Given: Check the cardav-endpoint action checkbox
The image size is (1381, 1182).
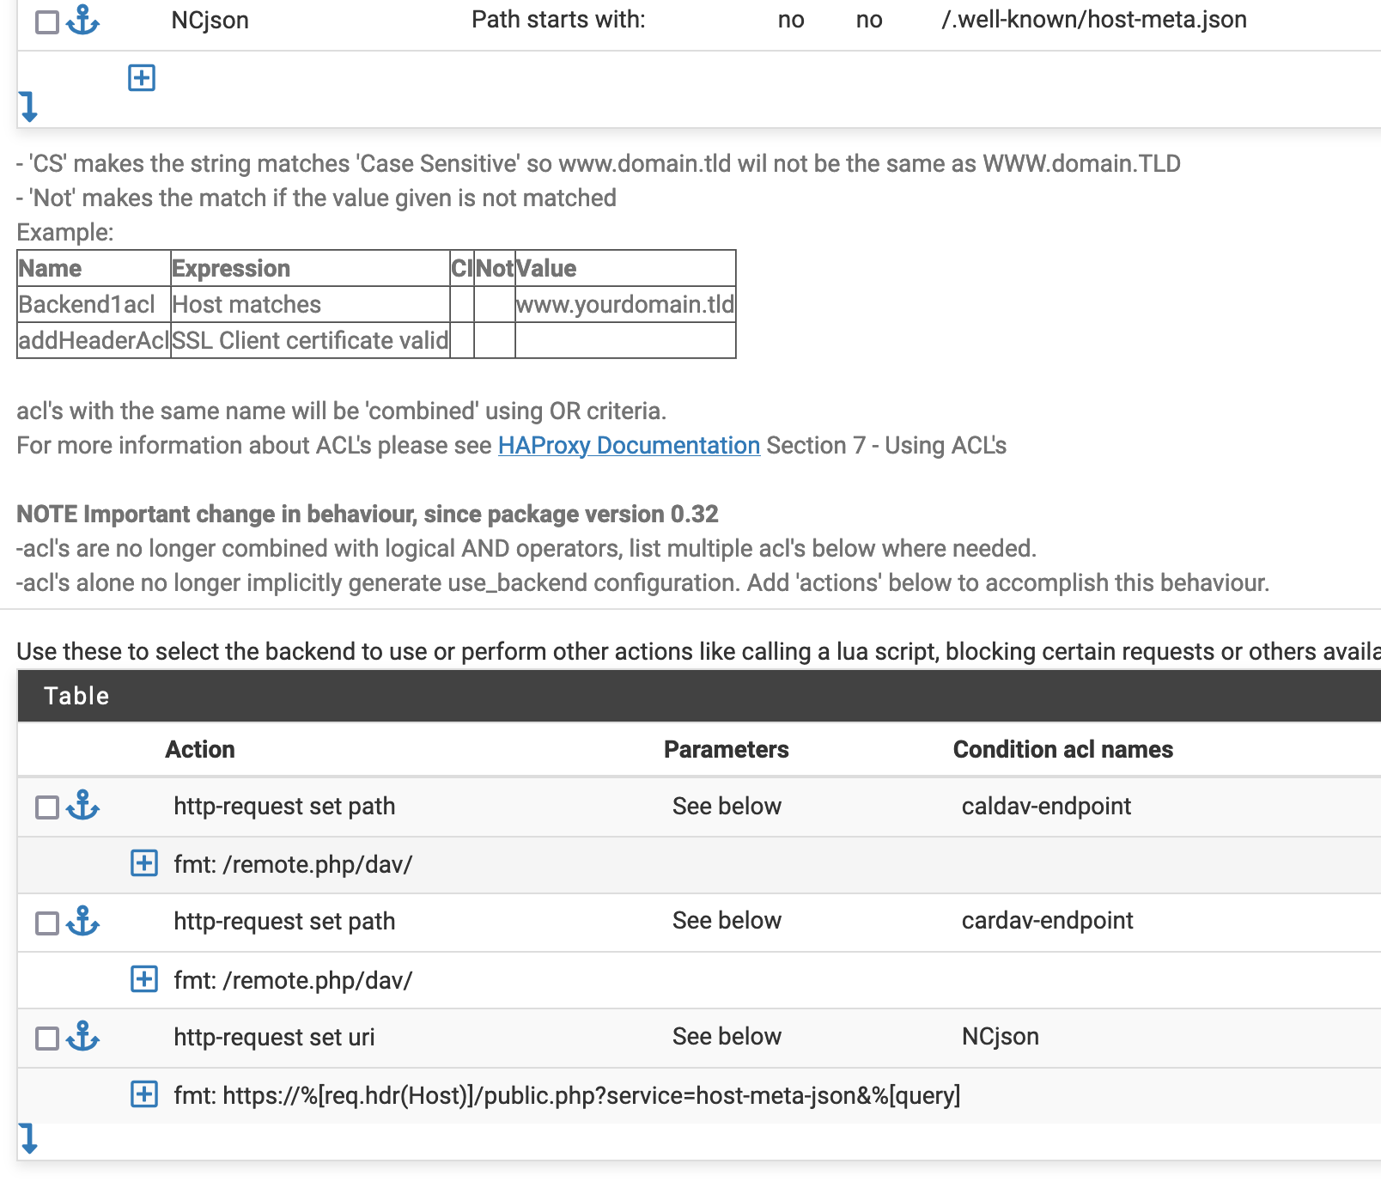Looking at the screenshot, I should pyautogui.click(x=47, y=923).
